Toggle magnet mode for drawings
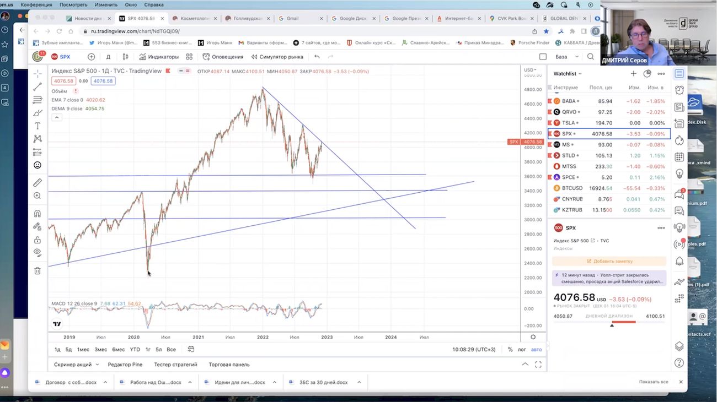The height and width of the screenshot is (402, 717). (x=38, y=213)
